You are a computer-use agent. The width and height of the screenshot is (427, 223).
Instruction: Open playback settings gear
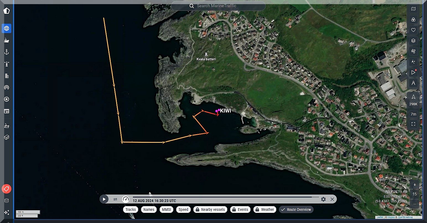pyautogui.click(x=323, y=199)
